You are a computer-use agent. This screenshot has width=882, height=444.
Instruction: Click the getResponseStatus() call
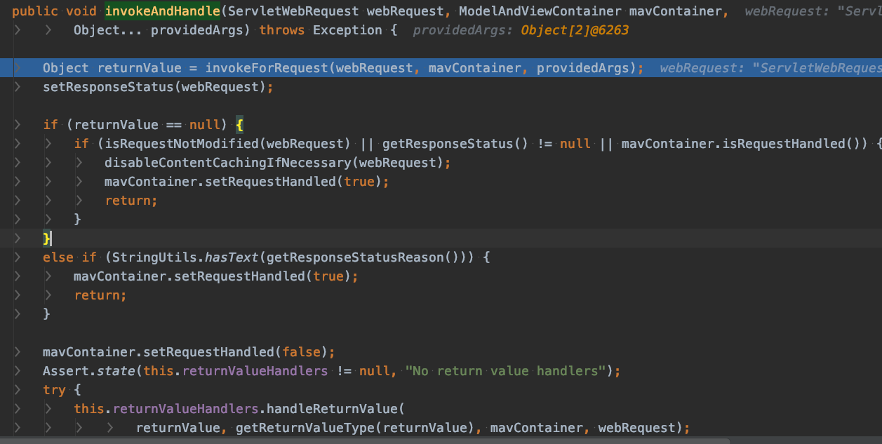click(454, 144)
